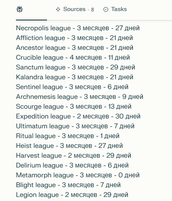
Task: Open the Perplexity answer tab icon
Action: click(x=20, y=9)
